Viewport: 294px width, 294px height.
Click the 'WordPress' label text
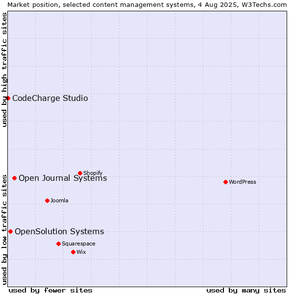pyautogui.click(x=243, y=182)
